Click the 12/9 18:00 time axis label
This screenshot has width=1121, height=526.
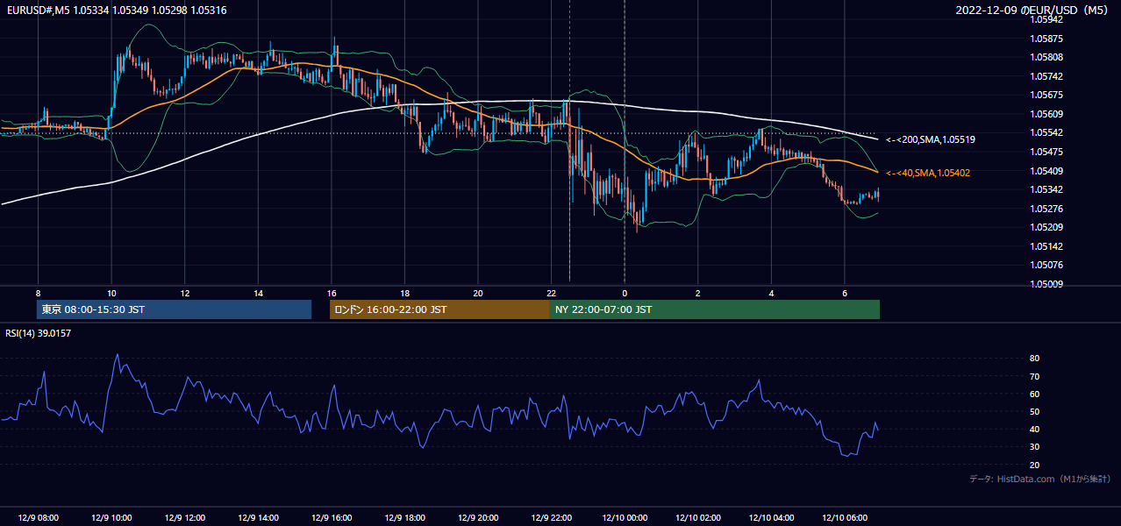click(404, 518)
